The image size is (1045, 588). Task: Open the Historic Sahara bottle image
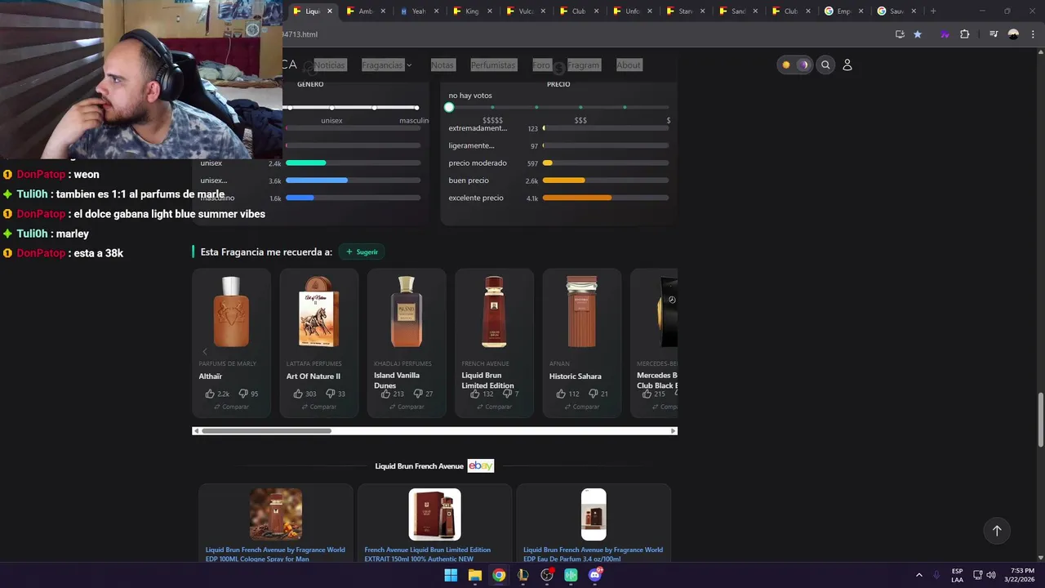coord(581,312)
